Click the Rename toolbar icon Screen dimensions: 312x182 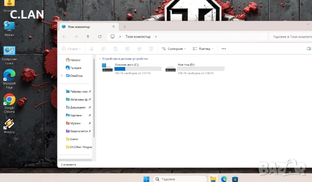click(127, 49)
